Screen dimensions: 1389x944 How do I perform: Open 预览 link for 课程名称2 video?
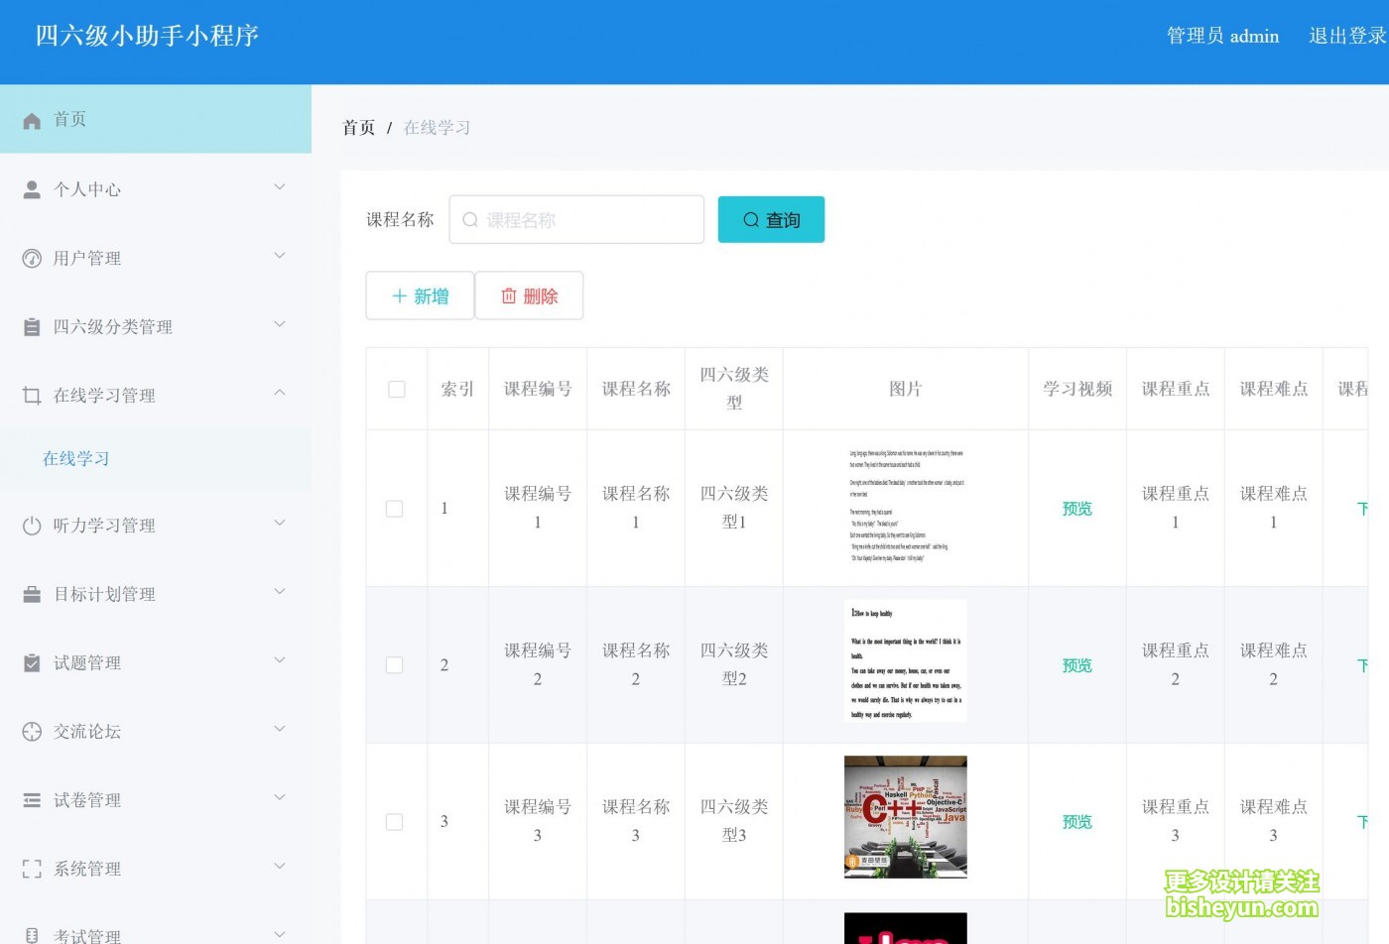(x=1076, y=665)
